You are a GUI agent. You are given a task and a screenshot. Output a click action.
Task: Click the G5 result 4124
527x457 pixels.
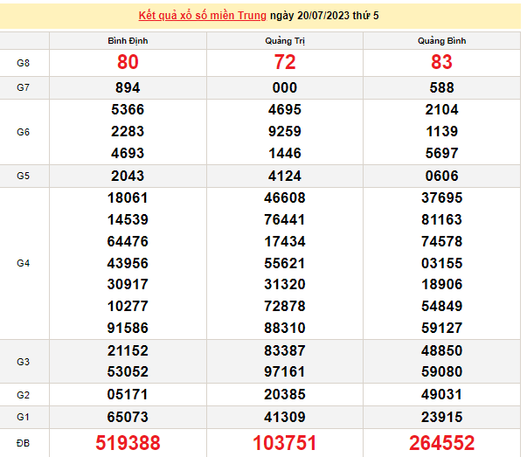(x=285, y=176)
